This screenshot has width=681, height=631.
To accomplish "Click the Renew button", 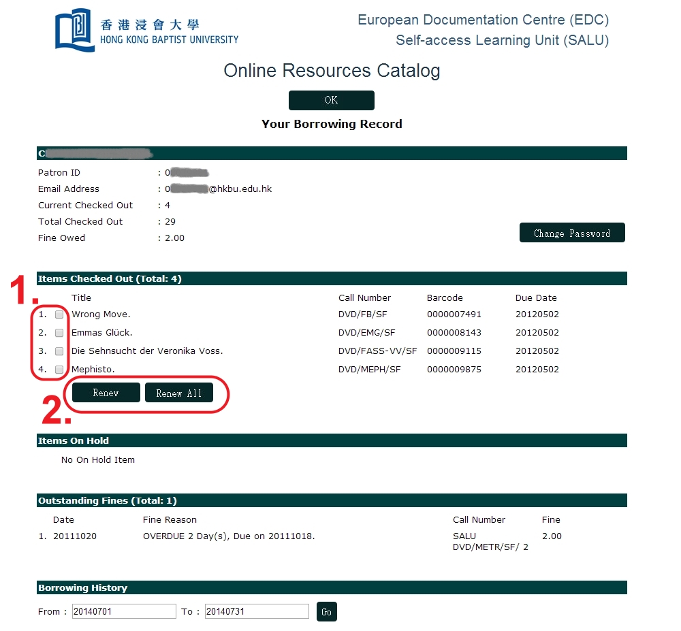I will pyautogui.click(x=106, y=393).
